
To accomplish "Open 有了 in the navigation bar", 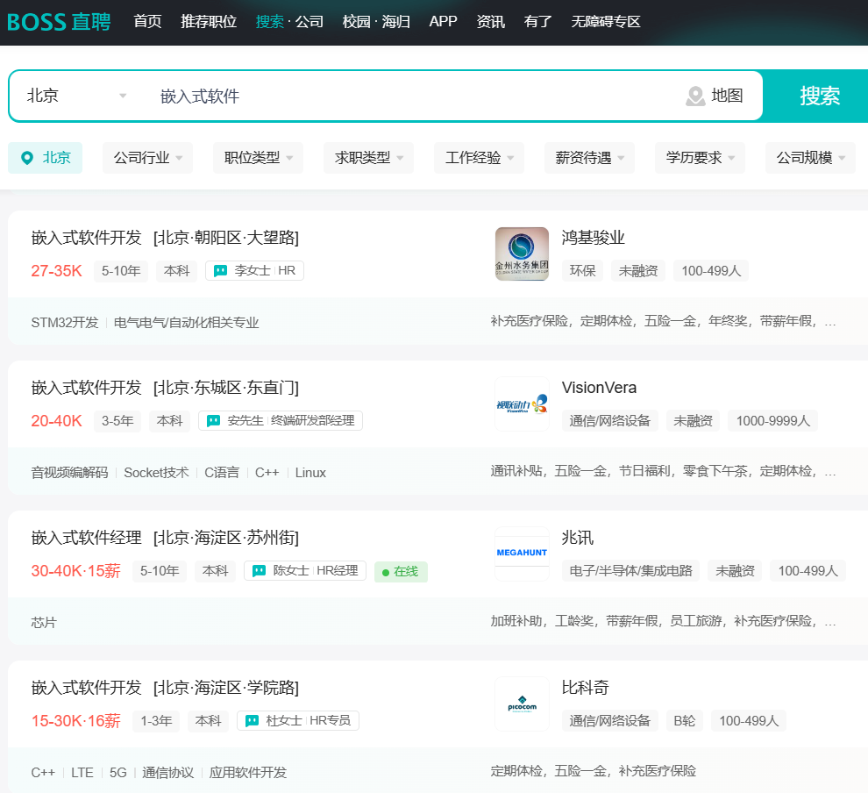I will tap(538, 22).
